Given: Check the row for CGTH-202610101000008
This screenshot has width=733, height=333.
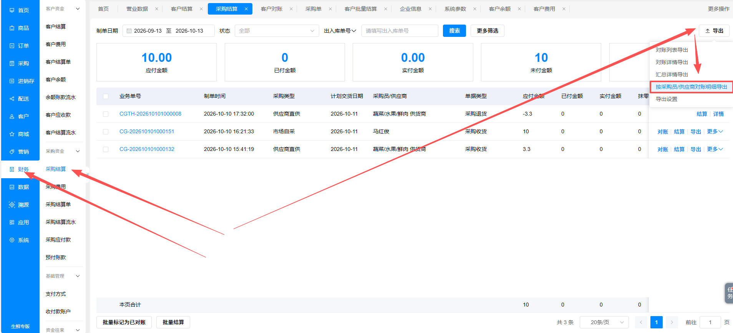Looking at the screenshot, I should click(106, 114).
